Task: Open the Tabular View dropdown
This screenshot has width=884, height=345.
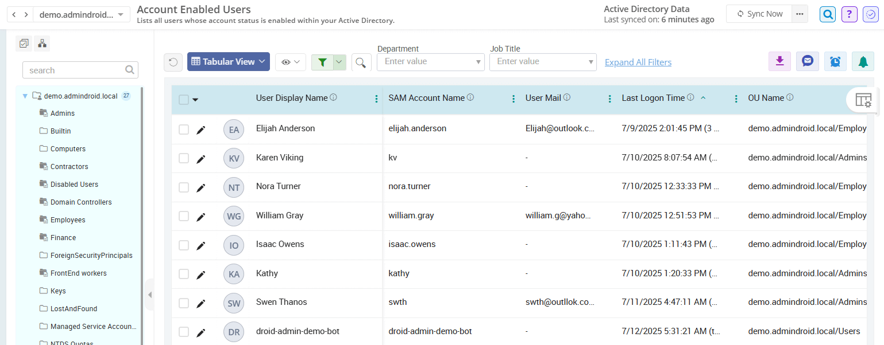Action: point(228,61)
